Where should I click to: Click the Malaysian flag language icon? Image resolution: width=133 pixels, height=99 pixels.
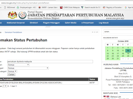coord(105,96)
